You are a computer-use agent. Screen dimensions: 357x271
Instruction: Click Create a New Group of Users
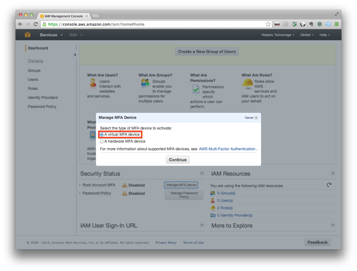tap(207, 52)
